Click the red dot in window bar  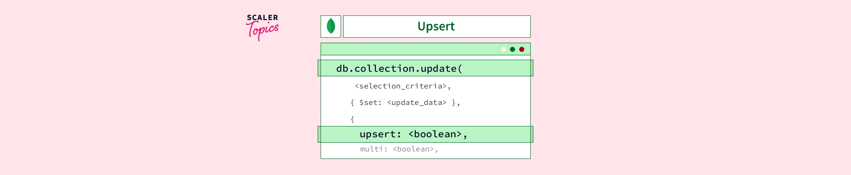[522, 50]
